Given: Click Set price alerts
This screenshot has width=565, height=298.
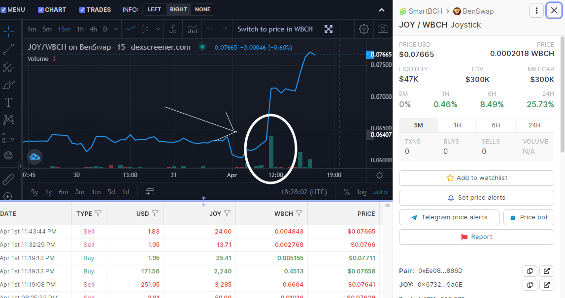Looking at the screenshot, I should pyautogui.click(x=476, y=198).
